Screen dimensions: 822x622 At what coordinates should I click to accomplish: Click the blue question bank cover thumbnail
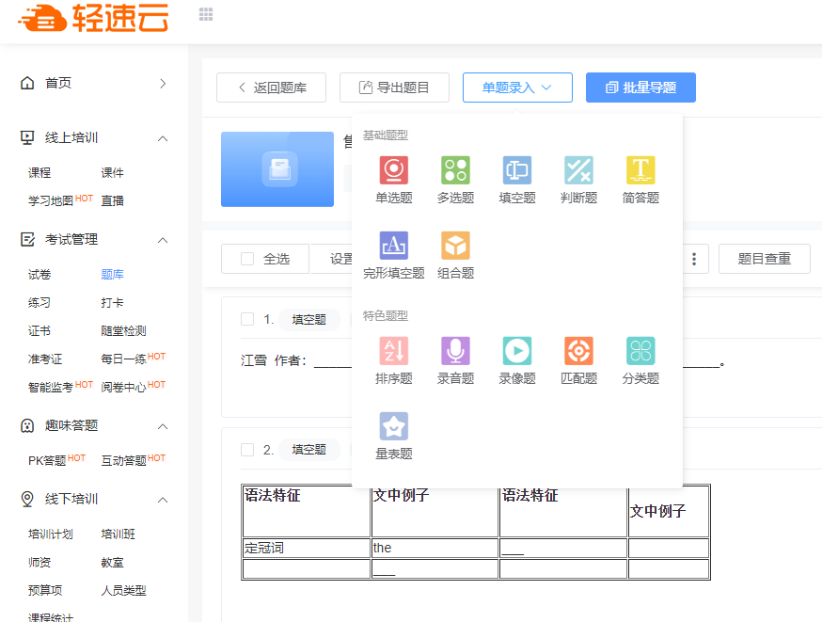pyautogui.click(x=277, y=169)
